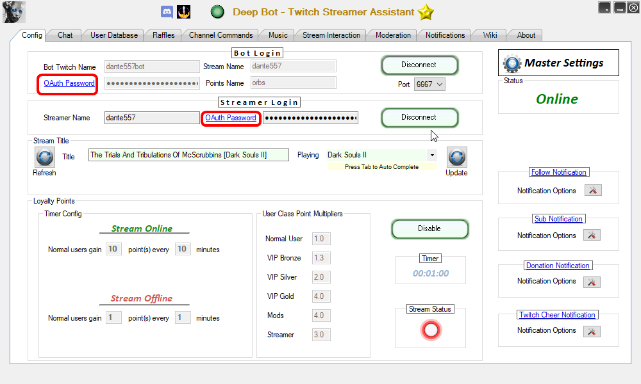641x384 pixels.
Task: Select the Notifications tab
Action: click(x=445, y=35)
